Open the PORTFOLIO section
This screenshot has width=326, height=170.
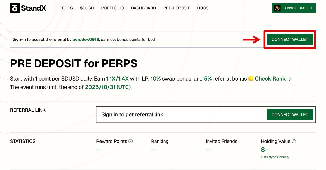pos(112,8)
